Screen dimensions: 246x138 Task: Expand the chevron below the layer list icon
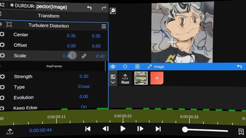coord(113,82)
